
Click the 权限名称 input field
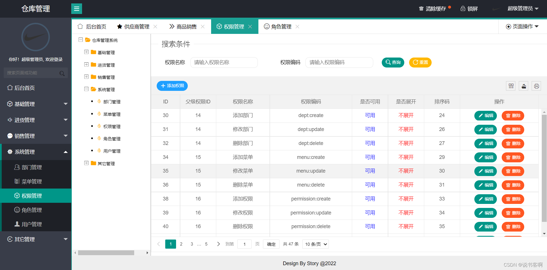click(224, 62)
